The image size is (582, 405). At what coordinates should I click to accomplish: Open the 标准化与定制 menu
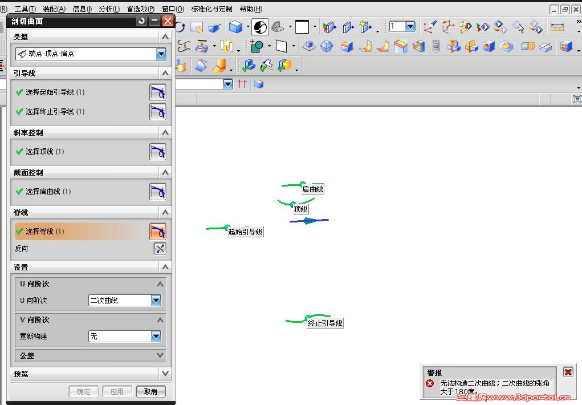[x=211, y=9]
